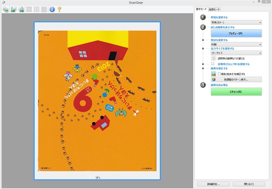Click the 詳細設定... button
The image size is (272, 189).
pos(214,184)
